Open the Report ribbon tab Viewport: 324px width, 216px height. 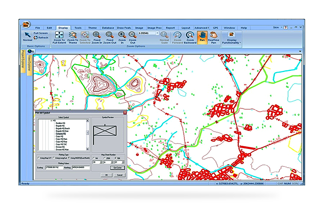click(x=170, y=28)
